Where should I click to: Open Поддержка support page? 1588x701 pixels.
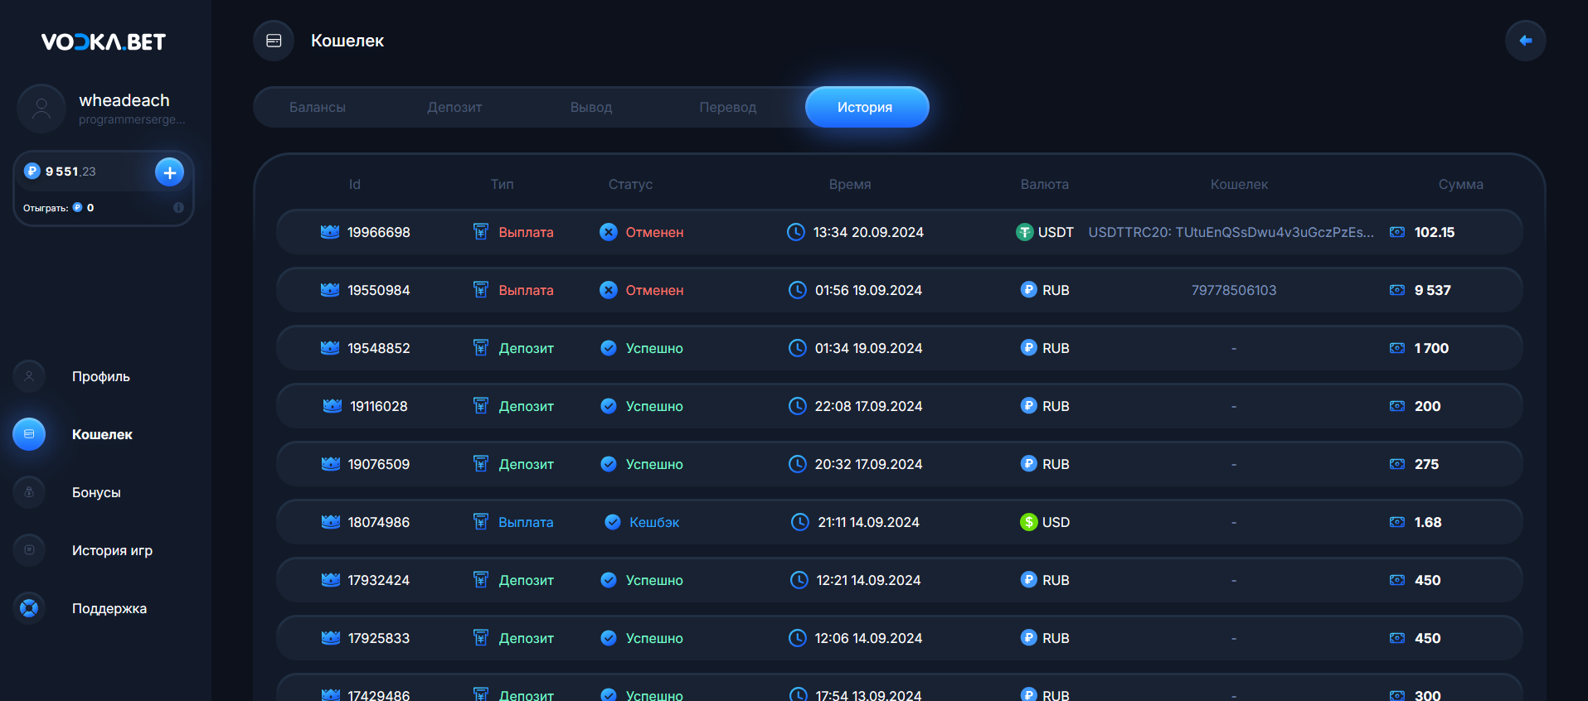coord(109,608)
